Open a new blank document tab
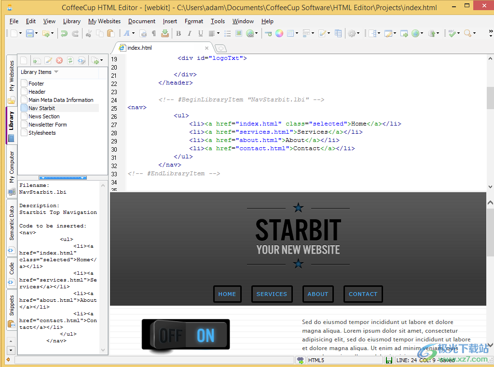The width and height of the screenshot is (494, 367). tap(221, 48)
